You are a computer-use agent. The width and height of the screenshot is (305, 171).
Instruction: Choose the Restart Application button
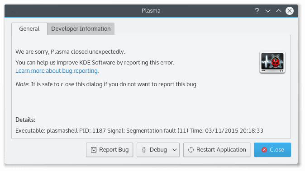coord(217,150)
